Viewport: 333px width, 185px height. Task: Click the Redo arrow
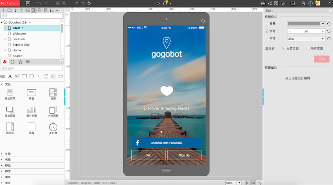(46, 3)
